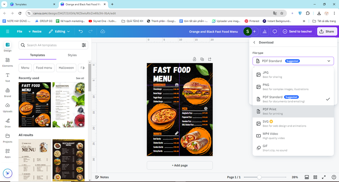Choose SVG file type

coord(293,123)
